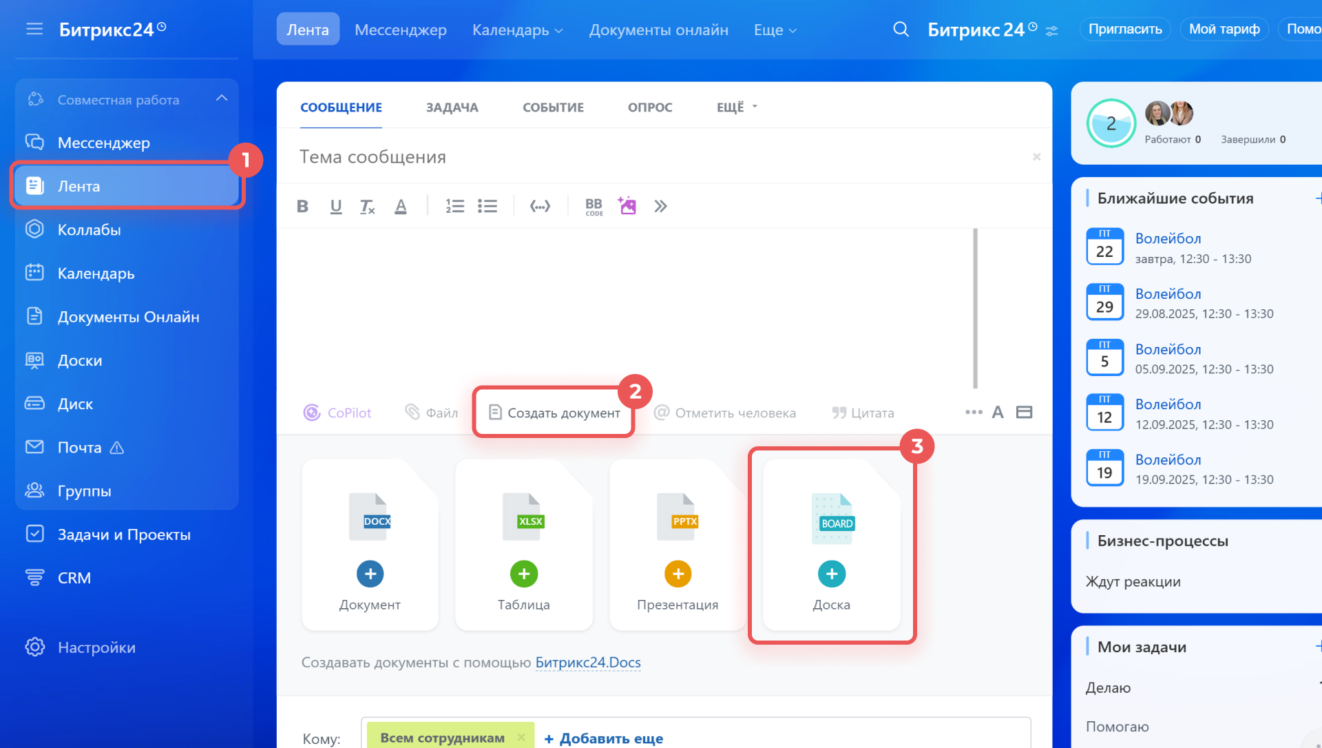Expand the 'ЕЩЁ' post type dropdown
Image resolution: width=1322 pixels, height=748 pixels.
(736, 107)
